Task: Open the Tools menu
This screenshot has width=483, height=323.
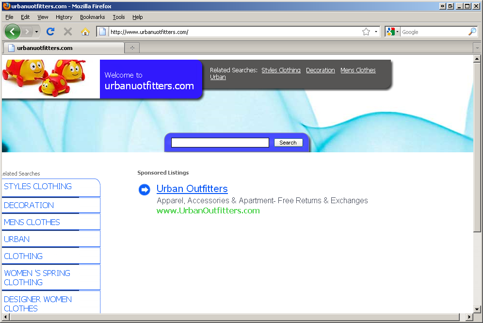Action: 119,17
